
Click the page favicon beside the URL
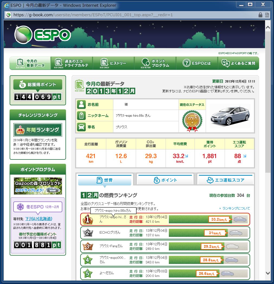8,15
